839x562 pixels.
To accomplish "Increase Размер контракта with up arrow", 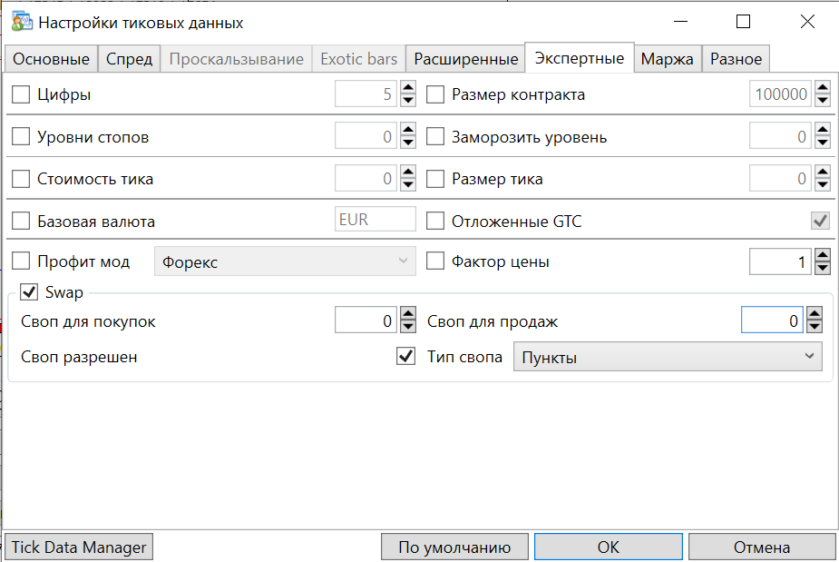I will point(823,87).
